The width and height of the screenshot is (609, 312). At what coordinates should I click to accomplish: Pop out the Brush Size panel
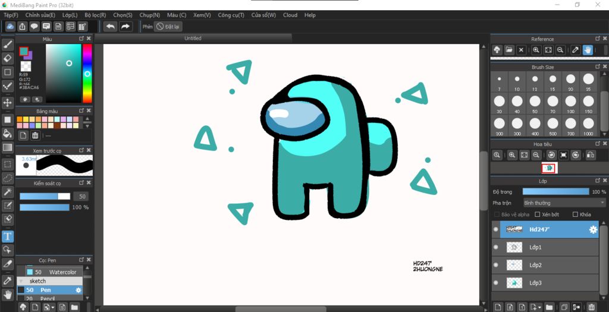coord(598,67)
